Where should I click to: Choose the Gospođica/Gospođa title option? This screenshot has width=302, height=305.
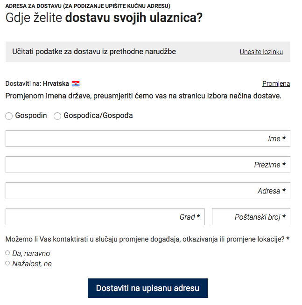pyautogui.click(x=57, y=116)
